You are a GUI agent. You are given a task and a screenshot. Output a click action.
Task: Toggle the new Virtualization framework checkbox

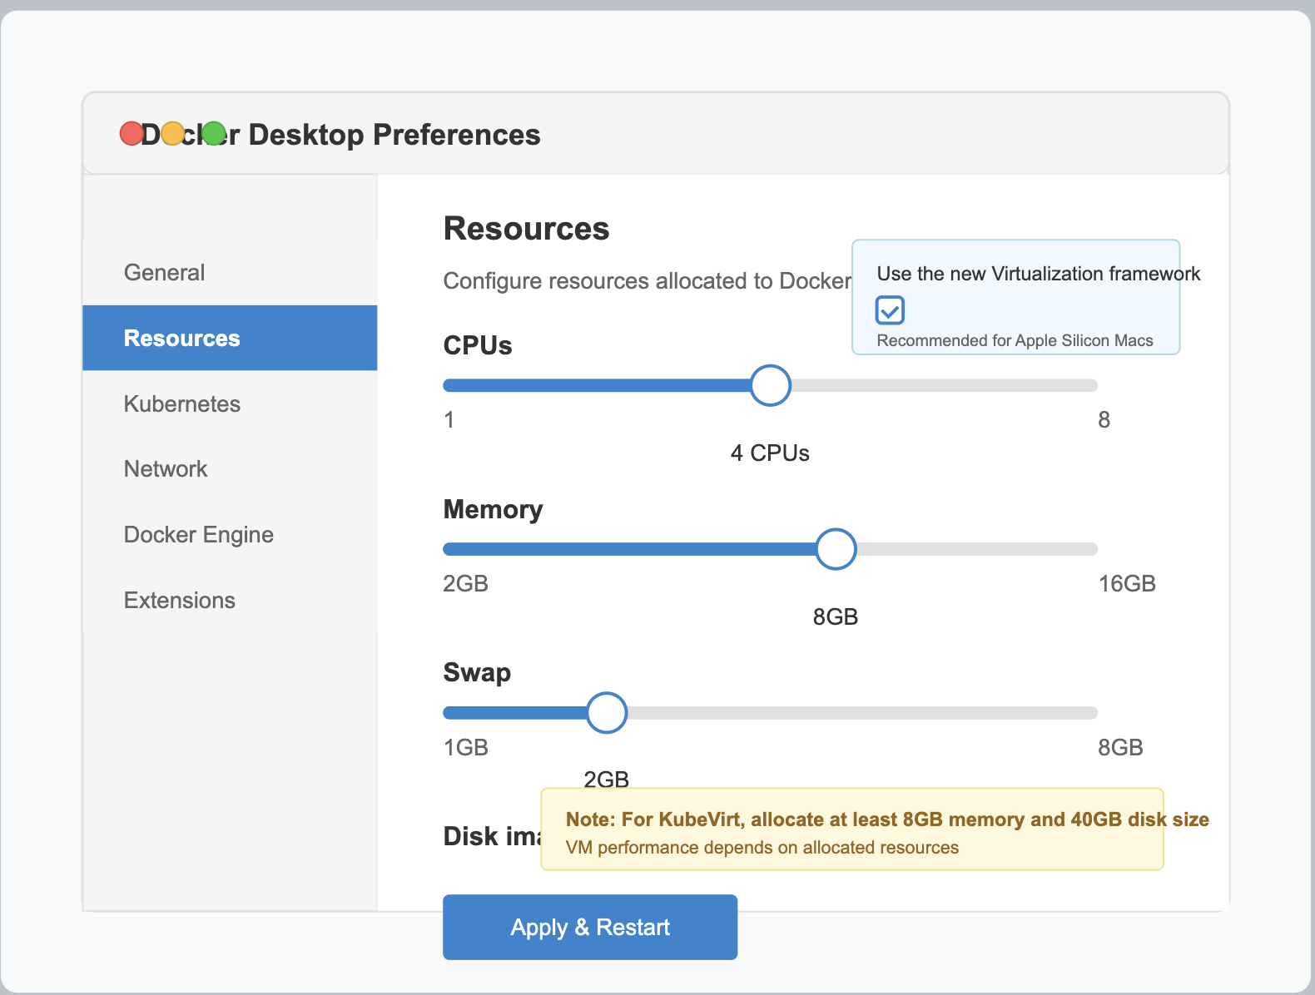[890, 310]
